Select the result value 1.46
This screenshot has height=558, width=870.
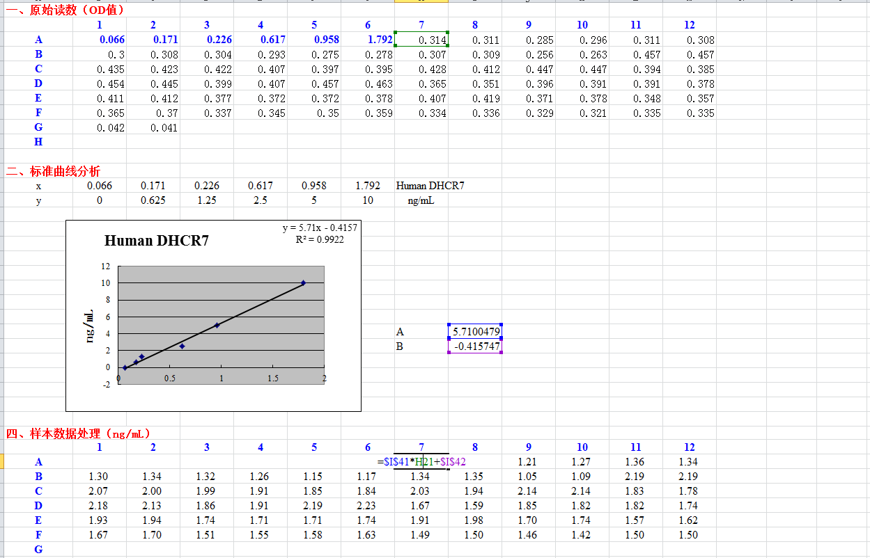527,535
